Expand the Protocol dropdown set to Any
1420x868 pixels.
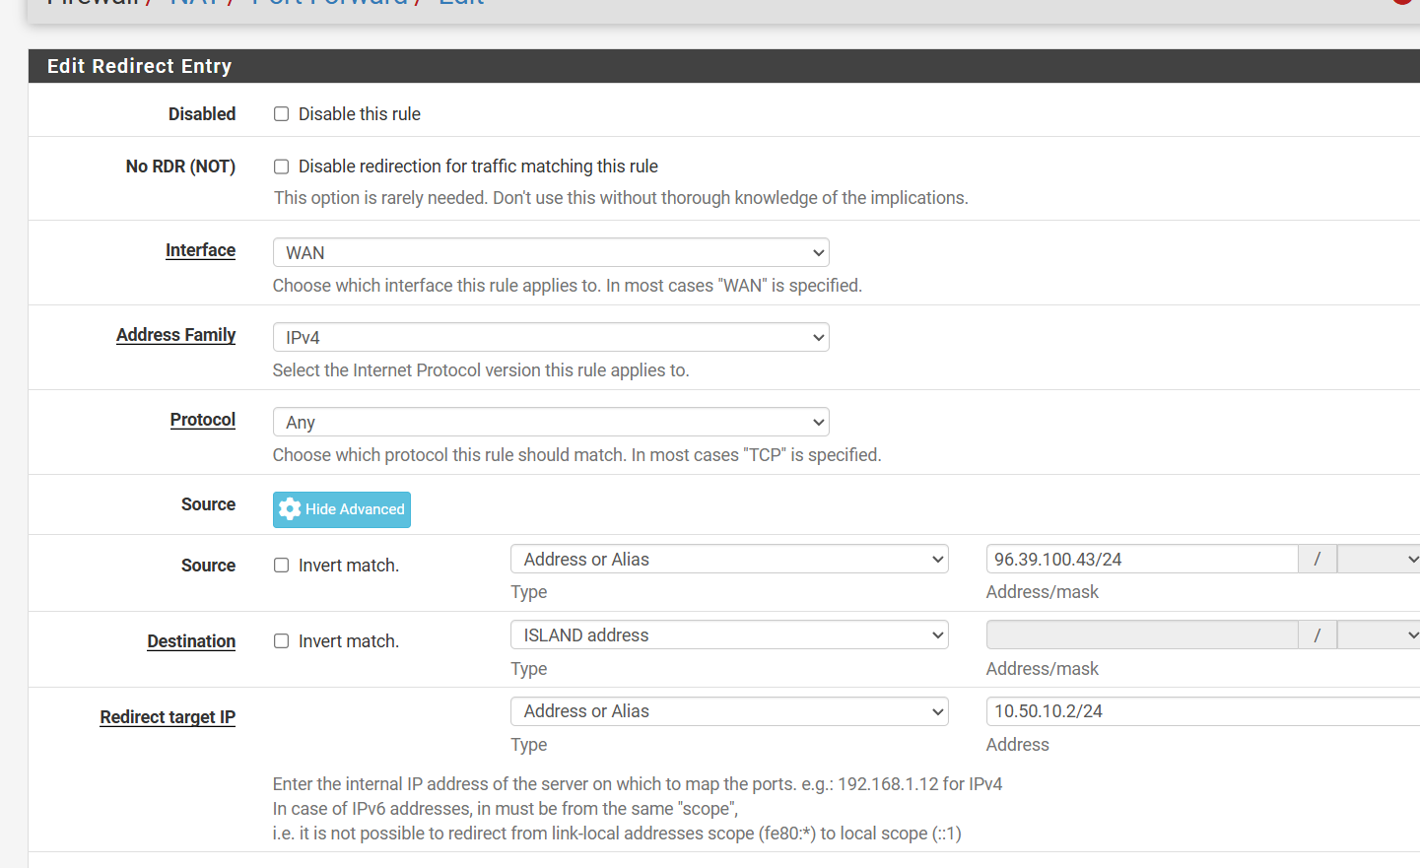coord(550,423)
